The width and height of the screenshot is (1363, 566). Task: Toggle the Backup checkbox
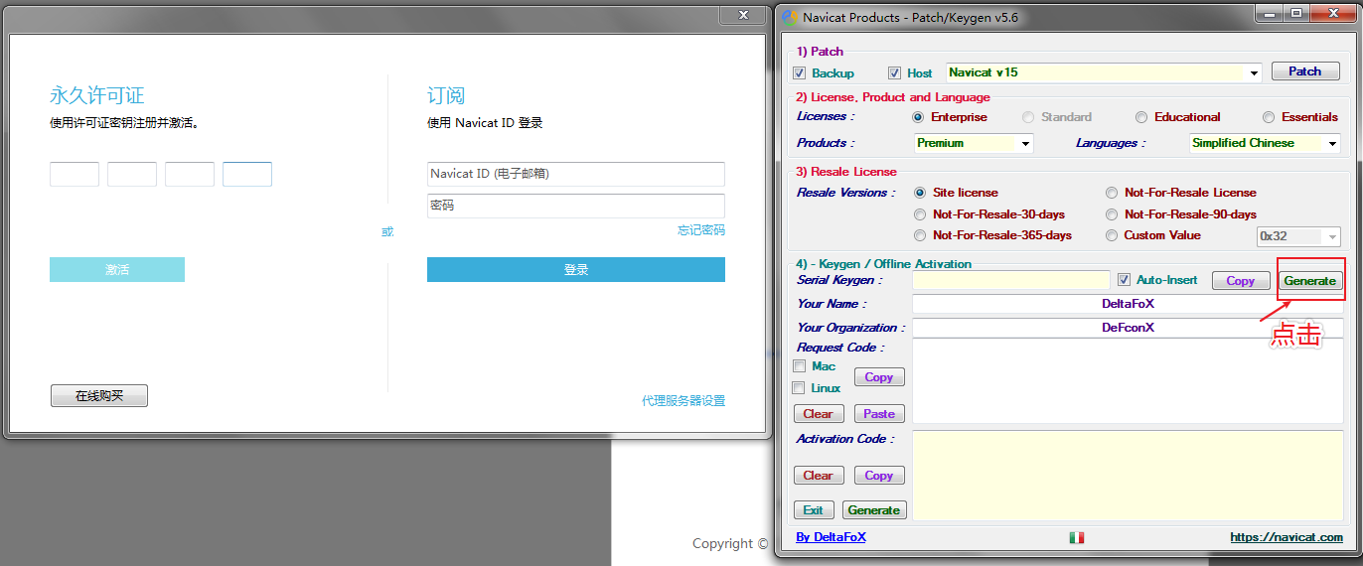(800, 72)
